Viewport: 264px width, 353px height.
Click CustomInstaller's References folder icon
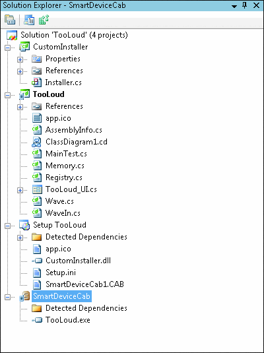pyautogui.click(x=36, y=71)
